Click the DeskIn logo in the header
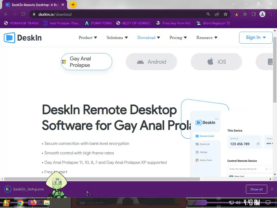277x208 pixels. point(23,38)
